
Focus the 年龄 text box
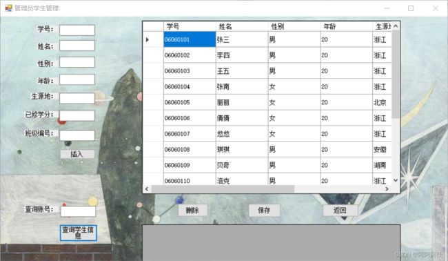[77, 79]
